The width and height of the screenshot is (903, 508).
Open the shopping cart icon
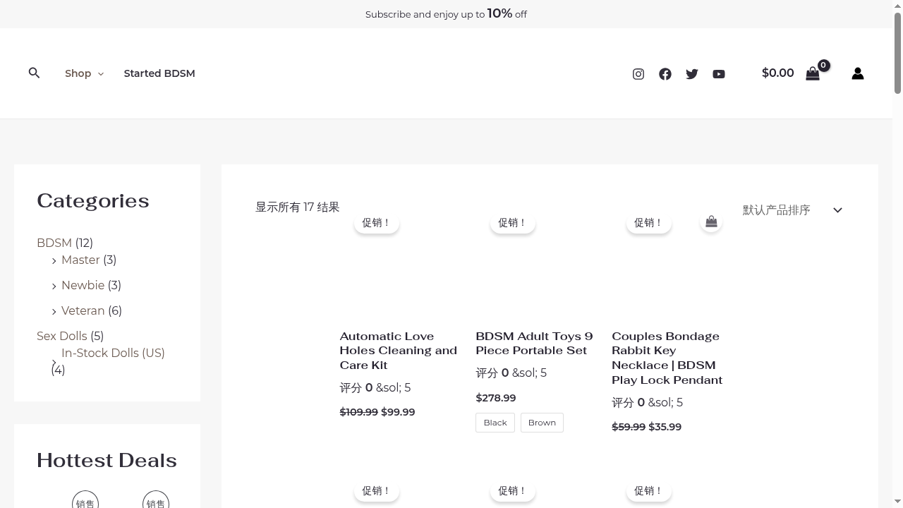point(813,73)
